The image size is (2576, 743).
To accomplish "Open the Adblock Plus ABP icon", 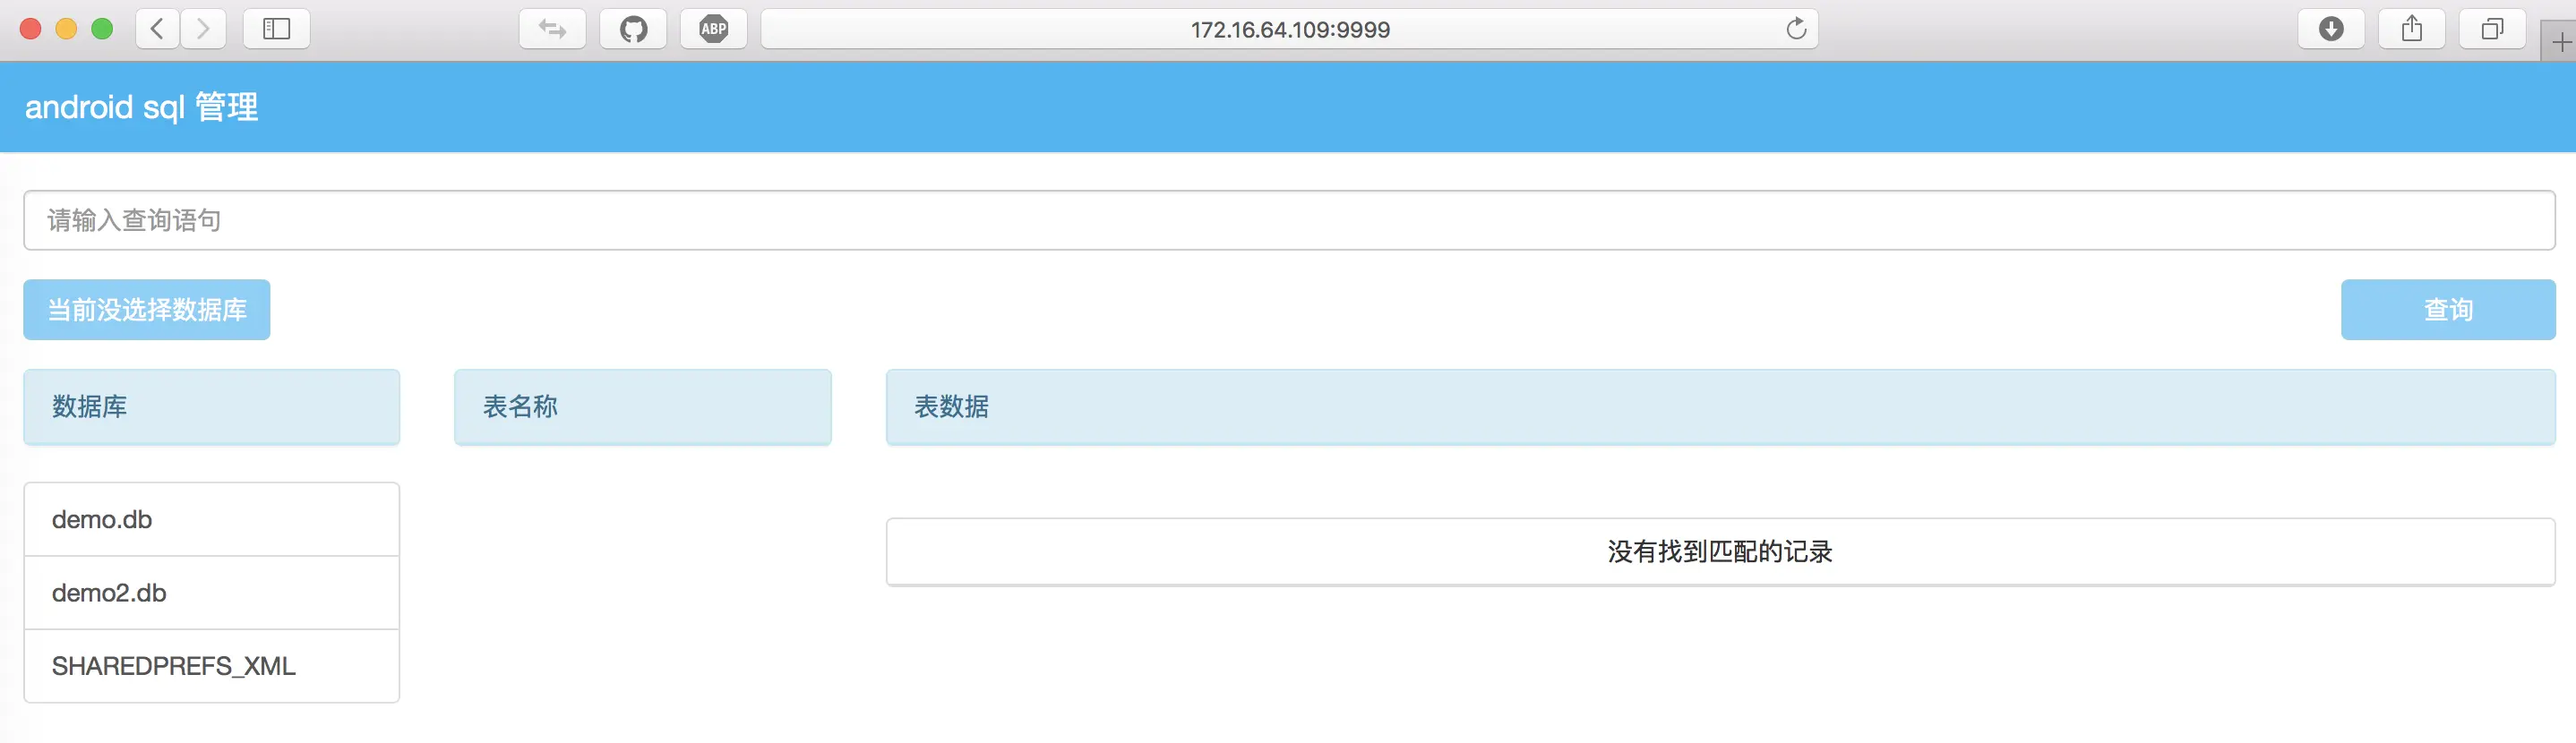I will [x=714, y=29].
